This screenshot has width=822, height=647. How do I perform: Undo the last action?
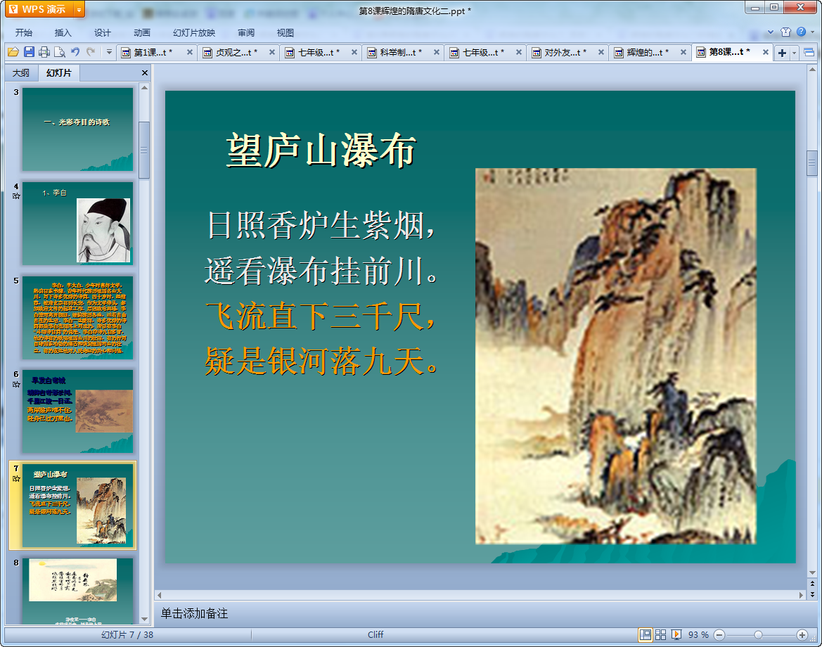click(x=75, y=52)
